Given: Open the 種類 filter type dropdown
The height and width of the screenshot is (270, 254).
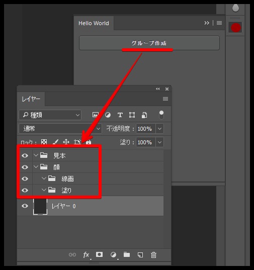Looking at the screenshot, I should 50,115.
